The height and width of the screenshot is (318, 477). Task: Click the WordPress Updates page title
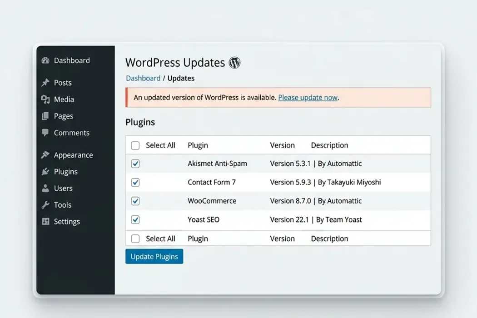(175, 63)
